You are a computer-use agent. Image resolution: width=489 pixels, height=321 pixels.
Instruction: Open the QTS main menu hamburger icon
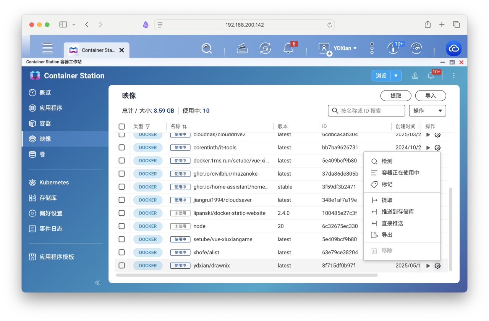(x=47, y=48)
